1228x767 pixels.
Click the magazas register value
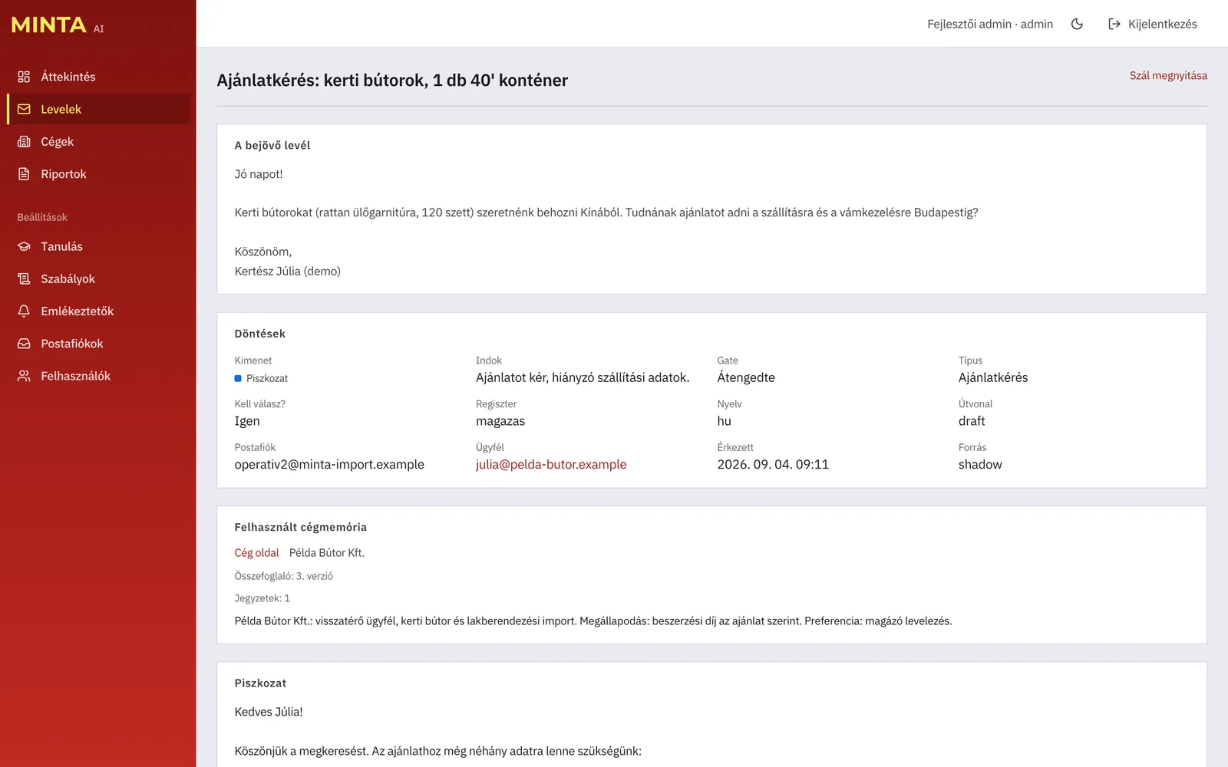tap(500, 421)
